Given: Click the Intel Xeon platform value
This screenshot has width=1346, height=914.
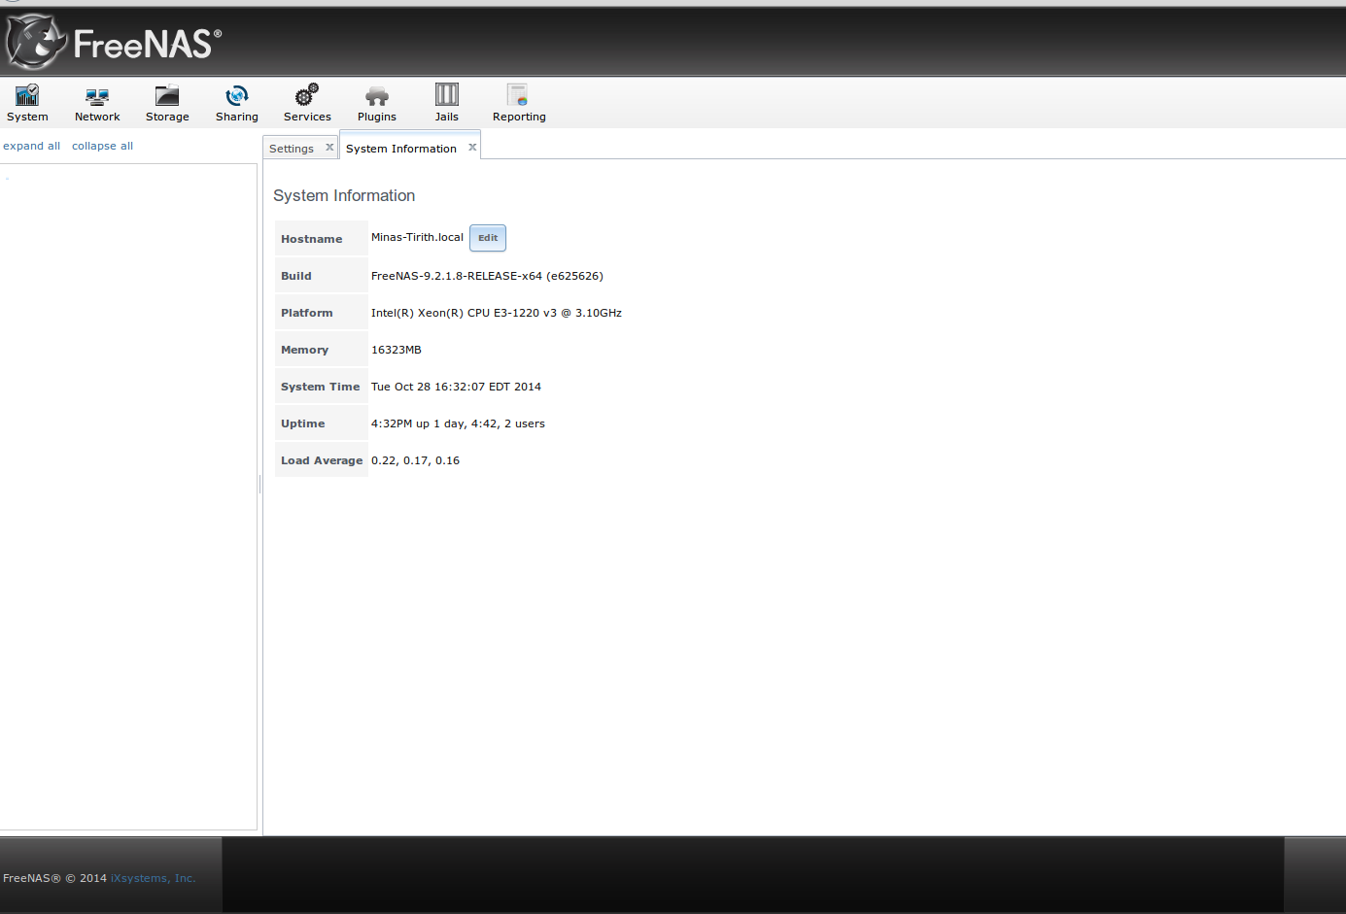Looking at the screenshot, I should click(497, 313).
